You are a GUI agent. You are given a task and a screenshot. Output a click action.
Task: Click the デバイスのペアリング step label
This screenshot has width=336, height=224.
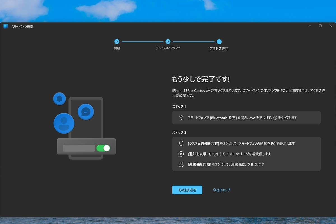click(168, 48)
